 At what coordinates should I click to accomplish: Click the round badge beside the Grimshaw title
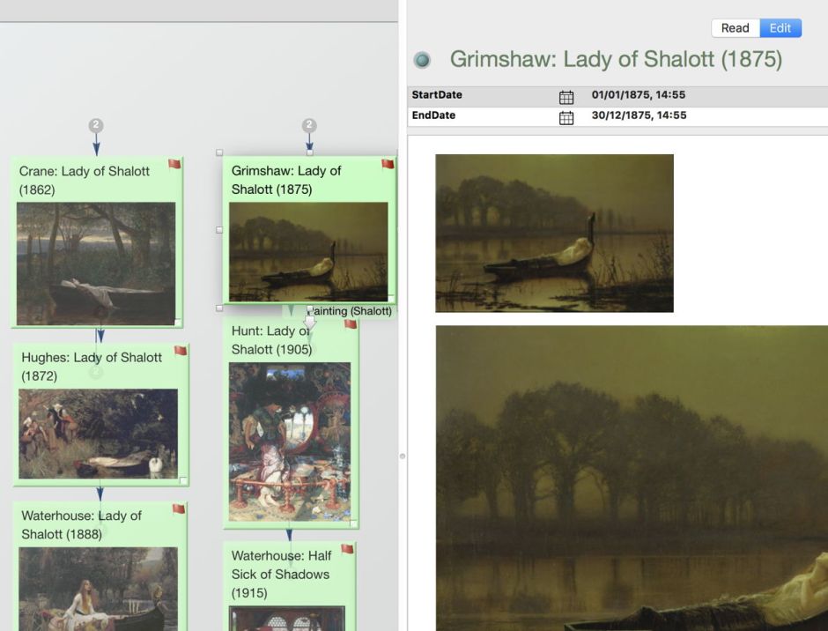(x=422, y=60)
